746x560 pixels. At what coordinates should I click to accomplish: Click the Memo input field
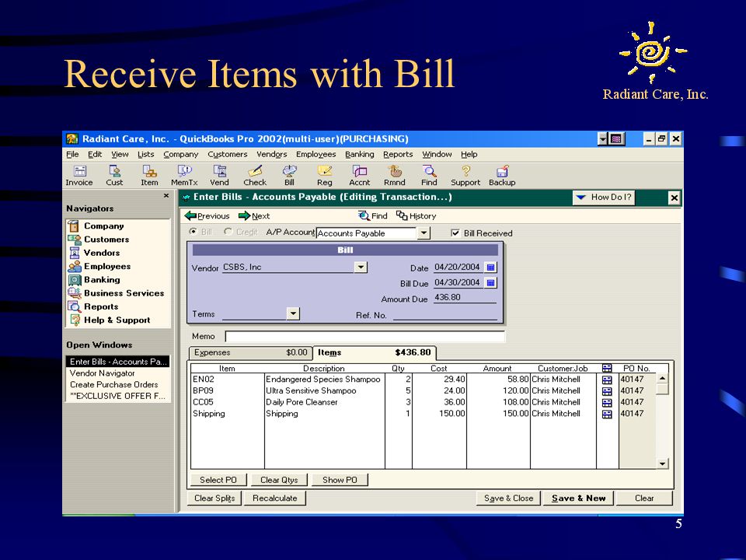click(365, 336)
